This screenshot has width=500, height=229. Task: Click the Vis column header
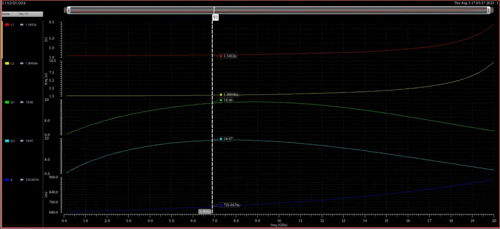pos(21,14)
